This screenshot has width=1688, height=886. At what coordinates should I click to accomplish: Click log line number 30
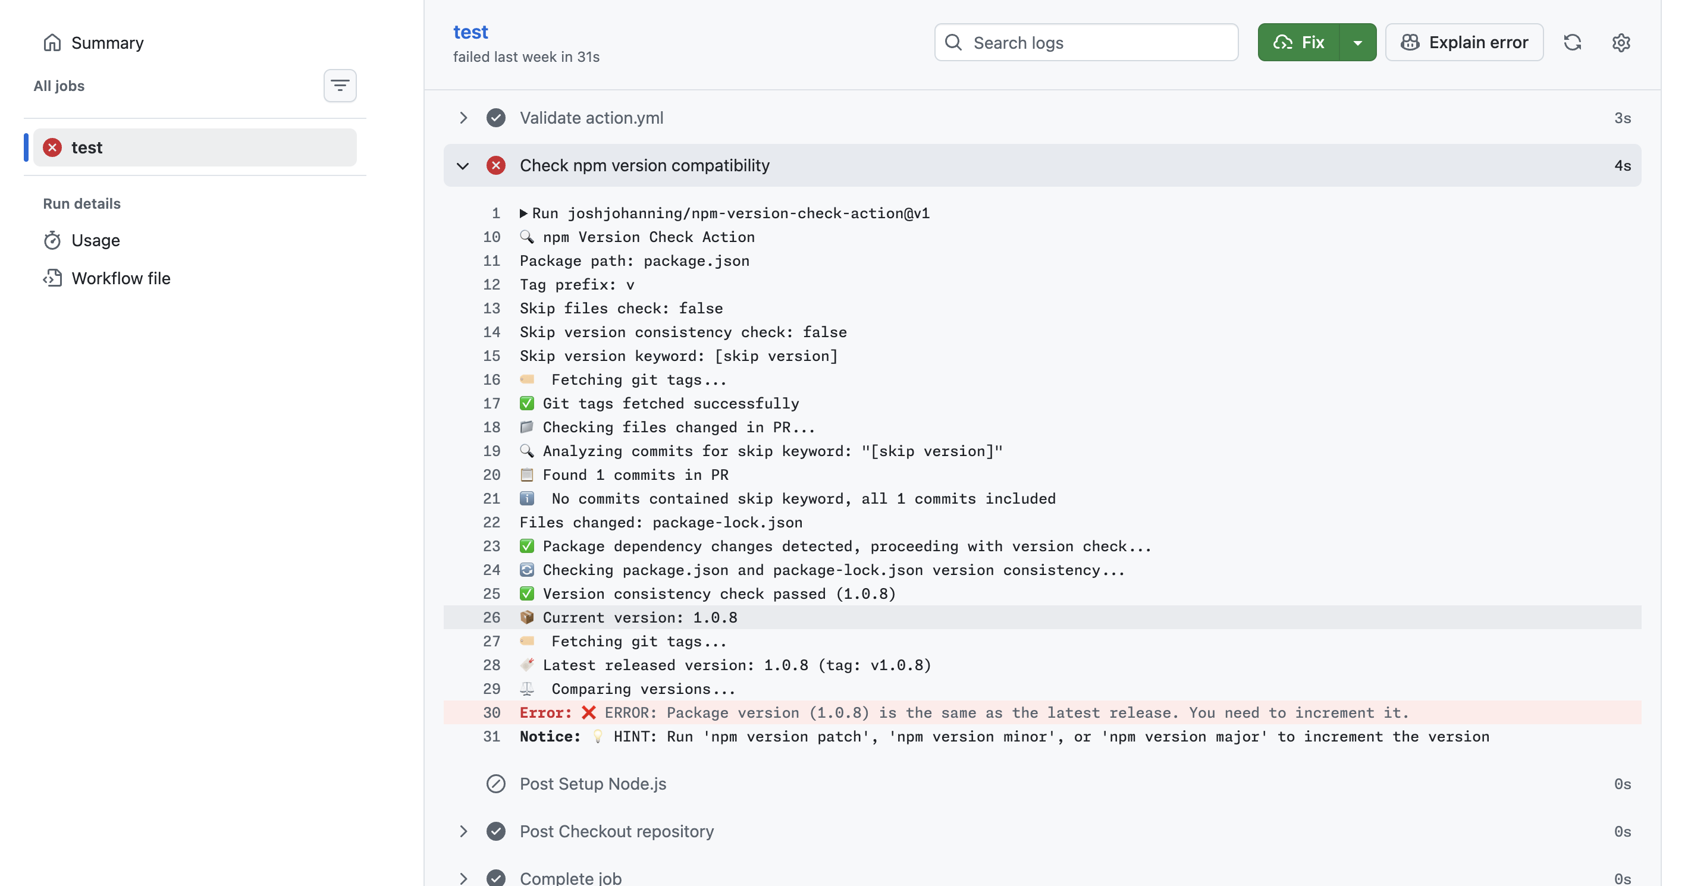coord(491,712)
